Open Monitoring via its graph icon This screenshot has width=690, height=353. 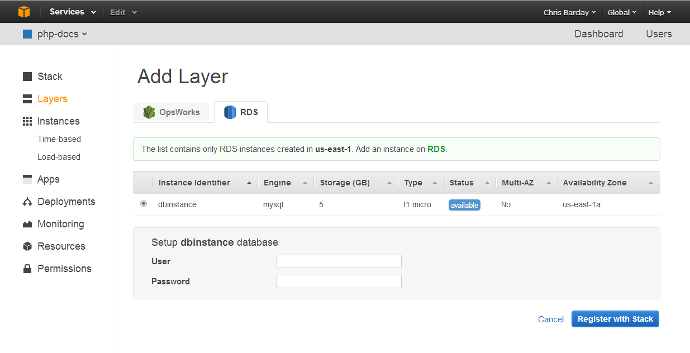coord(27,223)
